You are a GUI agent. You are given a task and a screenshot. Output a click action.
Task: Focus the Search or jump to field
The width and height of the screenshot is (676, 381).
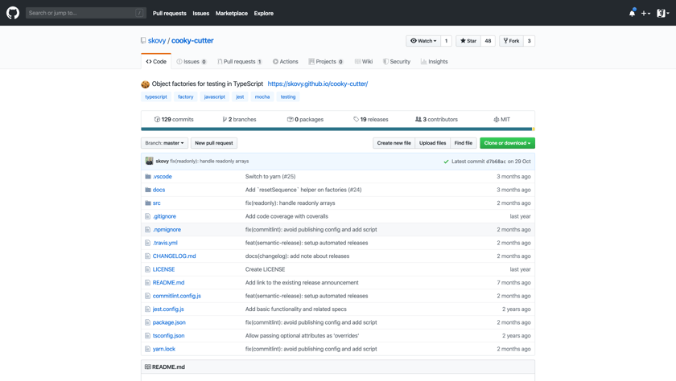click(86, 13)
